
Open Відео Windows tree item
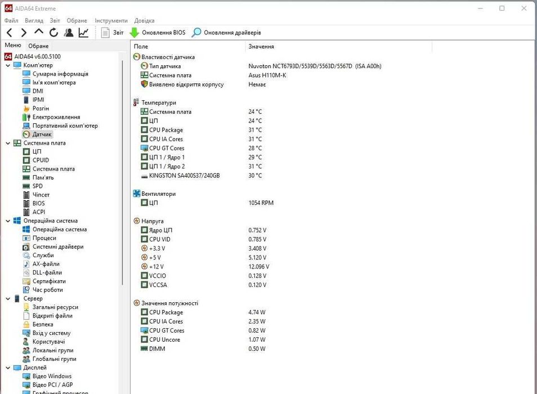coord(47,376)
